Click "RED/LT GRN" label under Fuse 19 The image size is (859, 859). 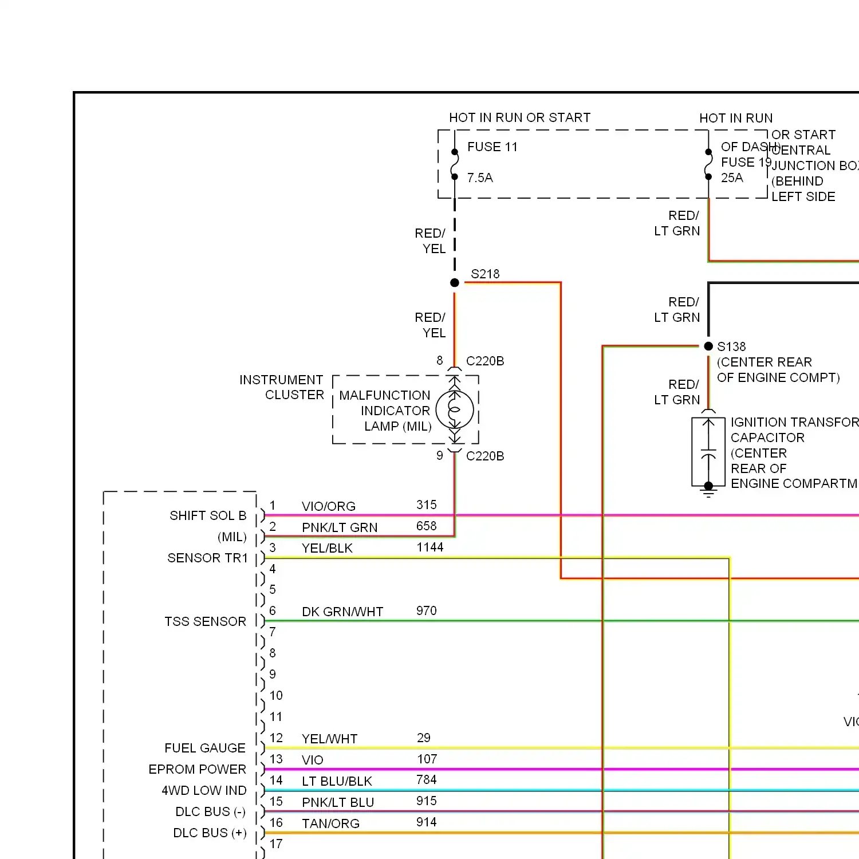(677, 223)
